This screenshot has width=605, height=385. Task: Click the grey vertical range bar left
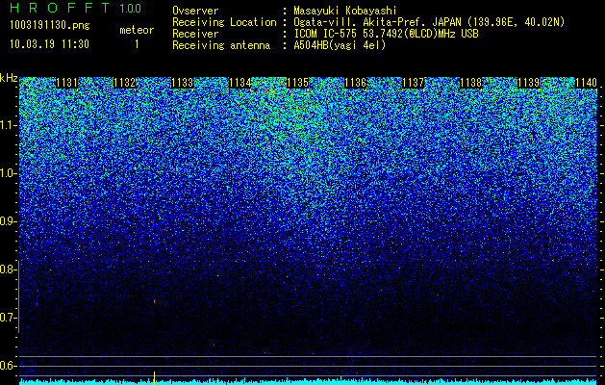[19, 296]
